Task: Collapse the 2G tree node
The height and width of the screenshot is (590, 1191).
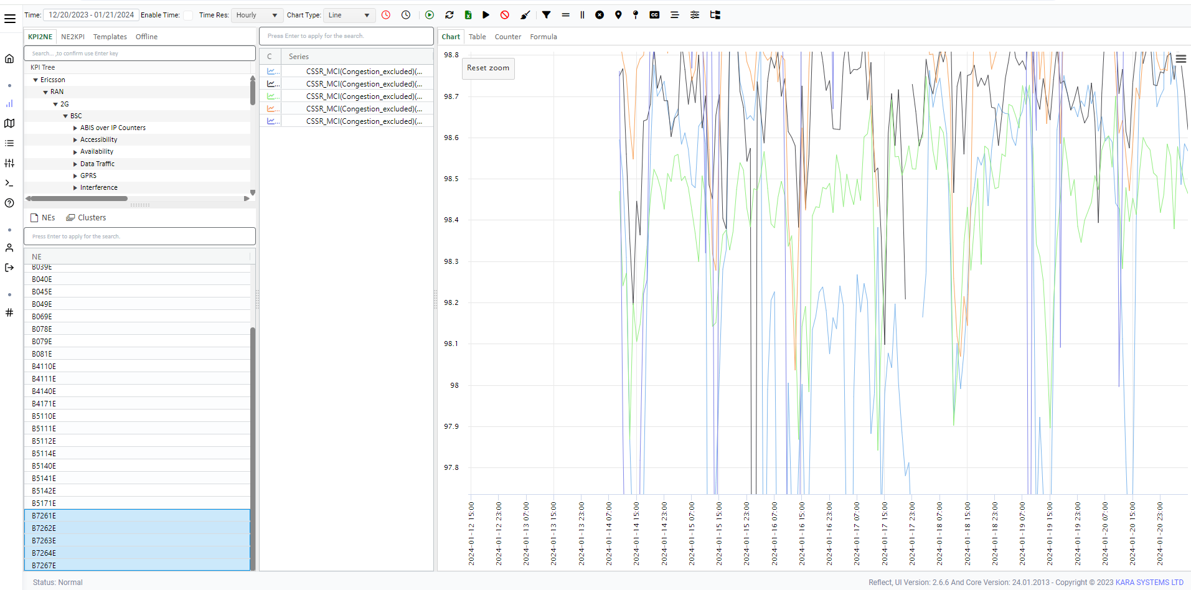Action: click(x=55, y=104)
